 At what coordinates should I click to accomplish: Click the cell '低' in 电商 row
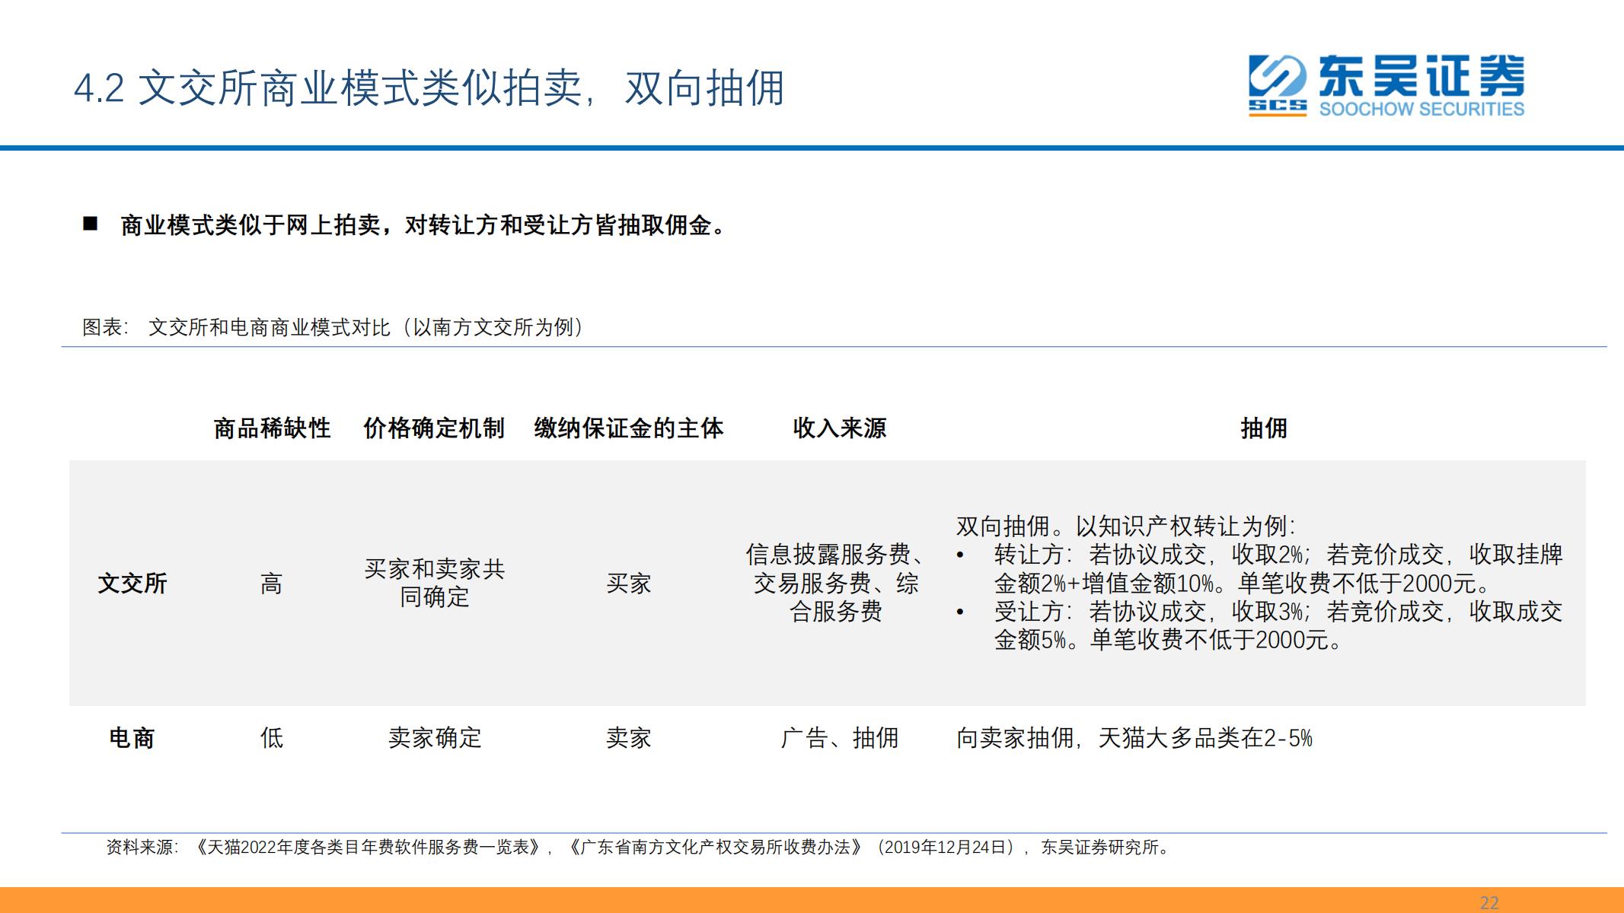[x=272, y=738]
